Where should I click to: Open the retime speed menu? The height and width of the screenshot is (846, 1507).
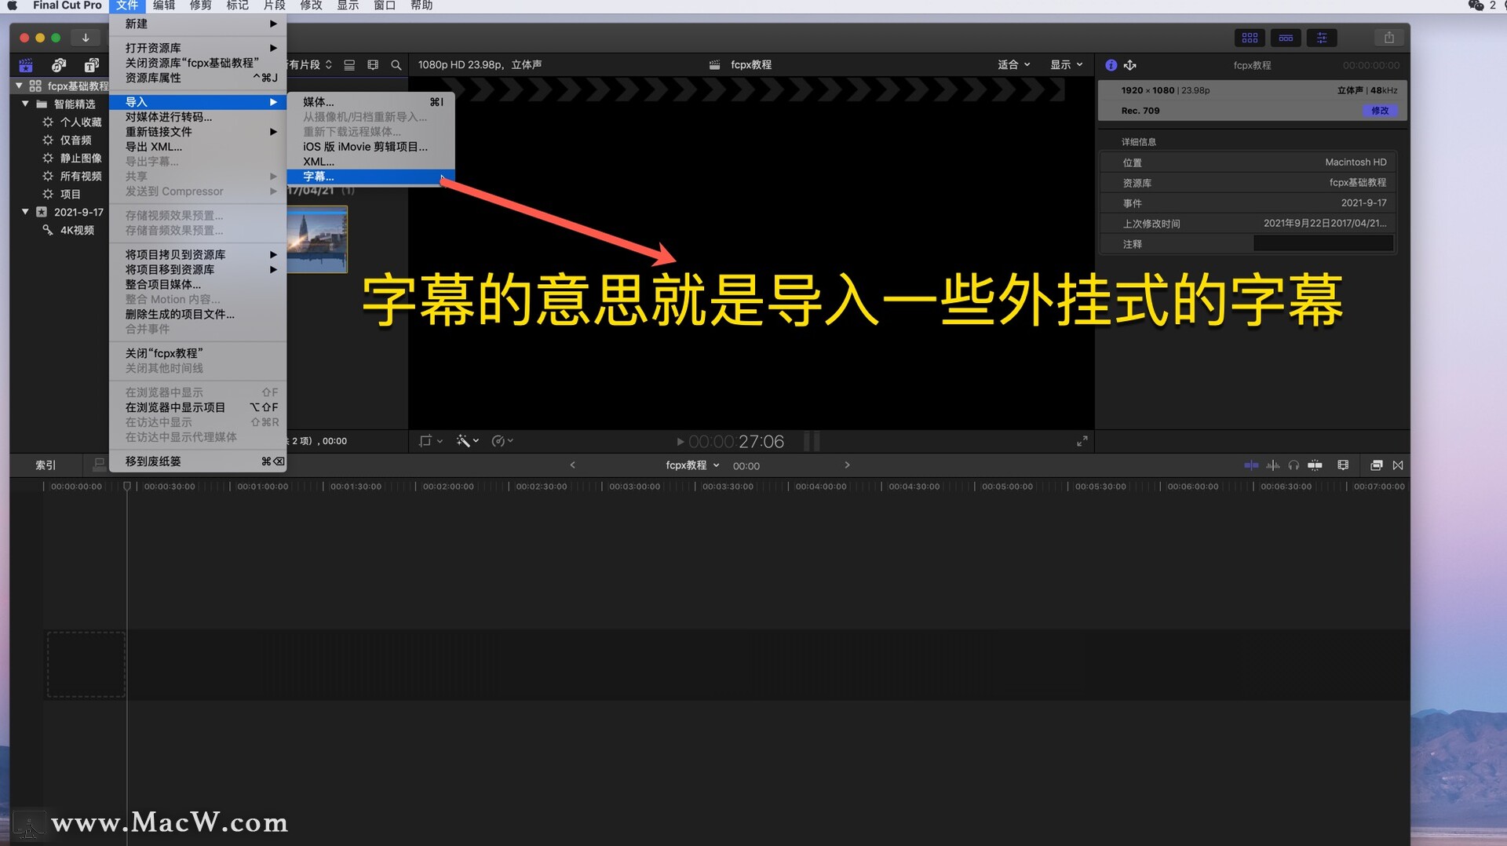502,441
